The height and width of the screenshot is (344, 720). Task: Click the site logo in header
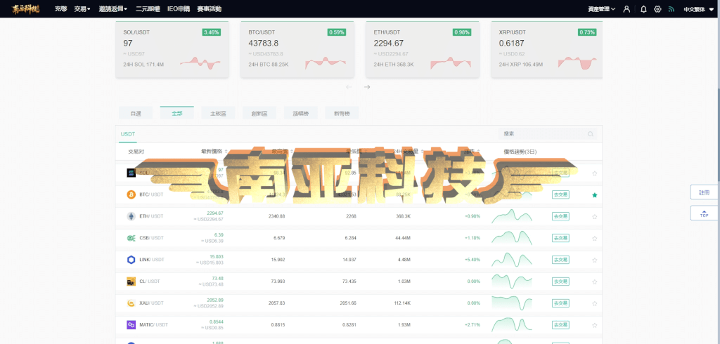tap(26, 8)
